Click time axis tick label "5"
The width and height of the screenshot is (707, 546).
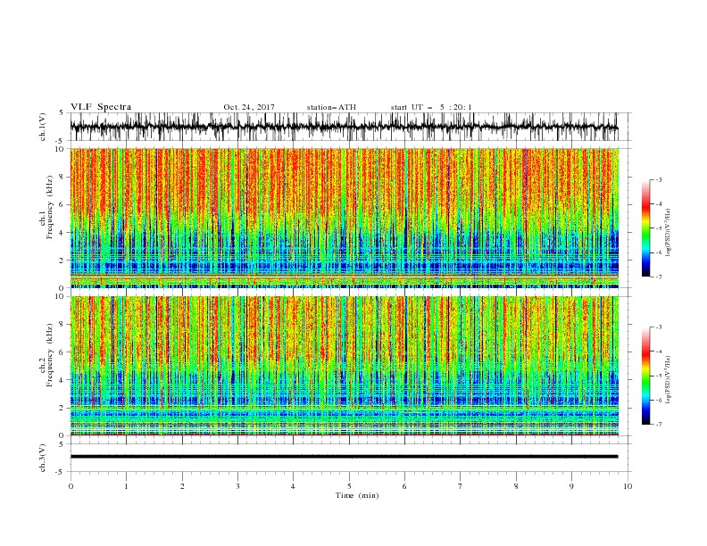click(349, 486)
